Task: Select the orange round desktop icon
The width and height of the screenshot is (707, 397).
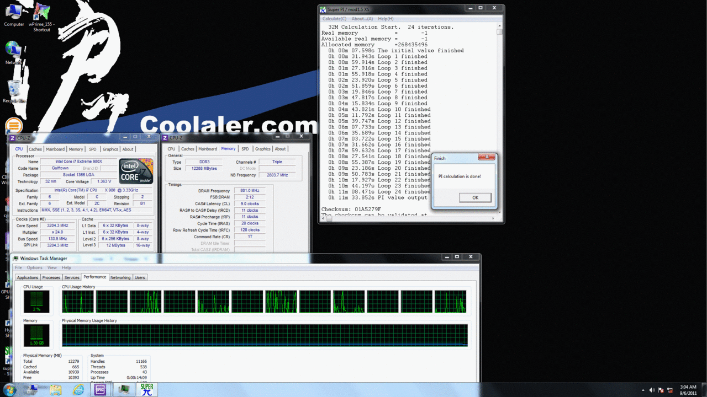Action: coord(14,126)
